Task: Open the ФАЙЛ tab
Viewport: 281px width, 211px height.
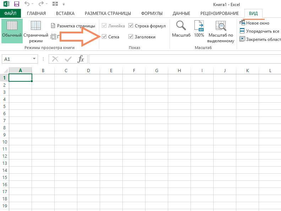Action: [10, 13]
